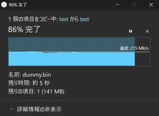Screen dimensions: 159x116
Task: Pause the file copy operation
Action: point(130,31)
